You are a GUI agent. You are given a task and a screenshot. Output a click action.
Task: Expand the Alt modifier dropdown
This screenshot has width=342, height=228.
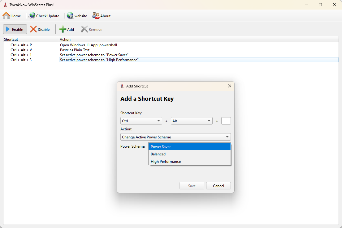[x=192, y=121]
